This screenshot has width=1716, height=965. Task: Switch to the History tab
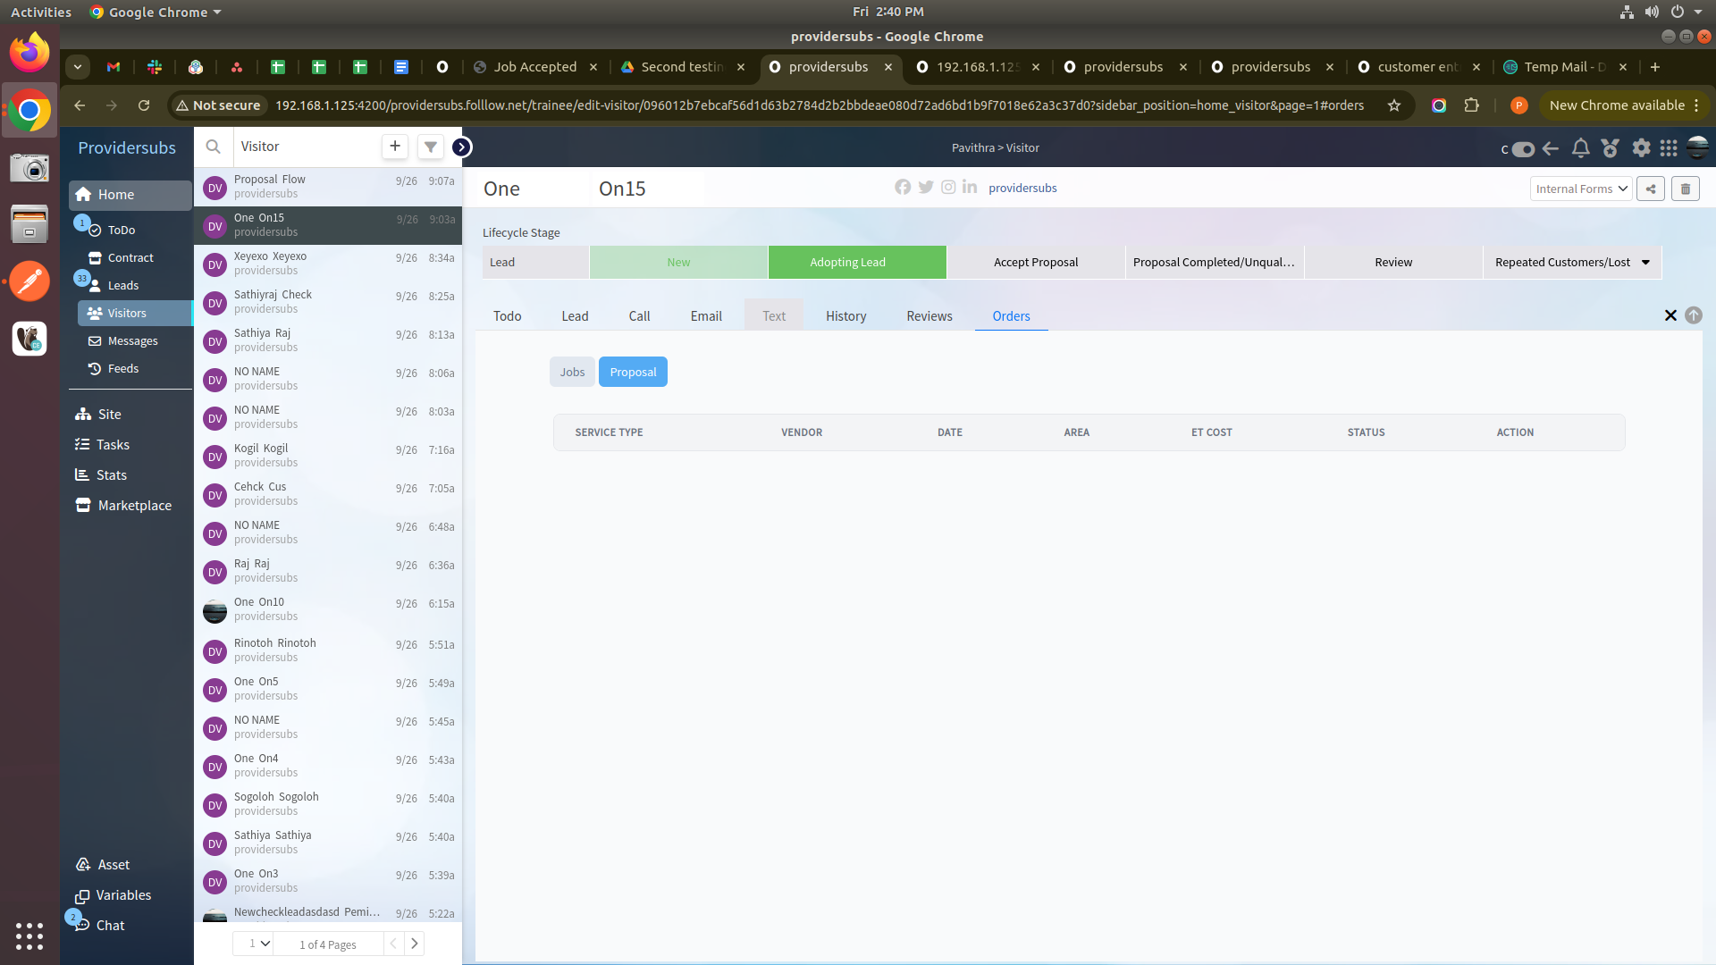click(x=845, y=316)
